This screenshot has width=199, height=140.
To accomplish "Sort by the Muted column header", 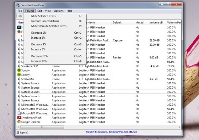I will [x=141, y=23].
